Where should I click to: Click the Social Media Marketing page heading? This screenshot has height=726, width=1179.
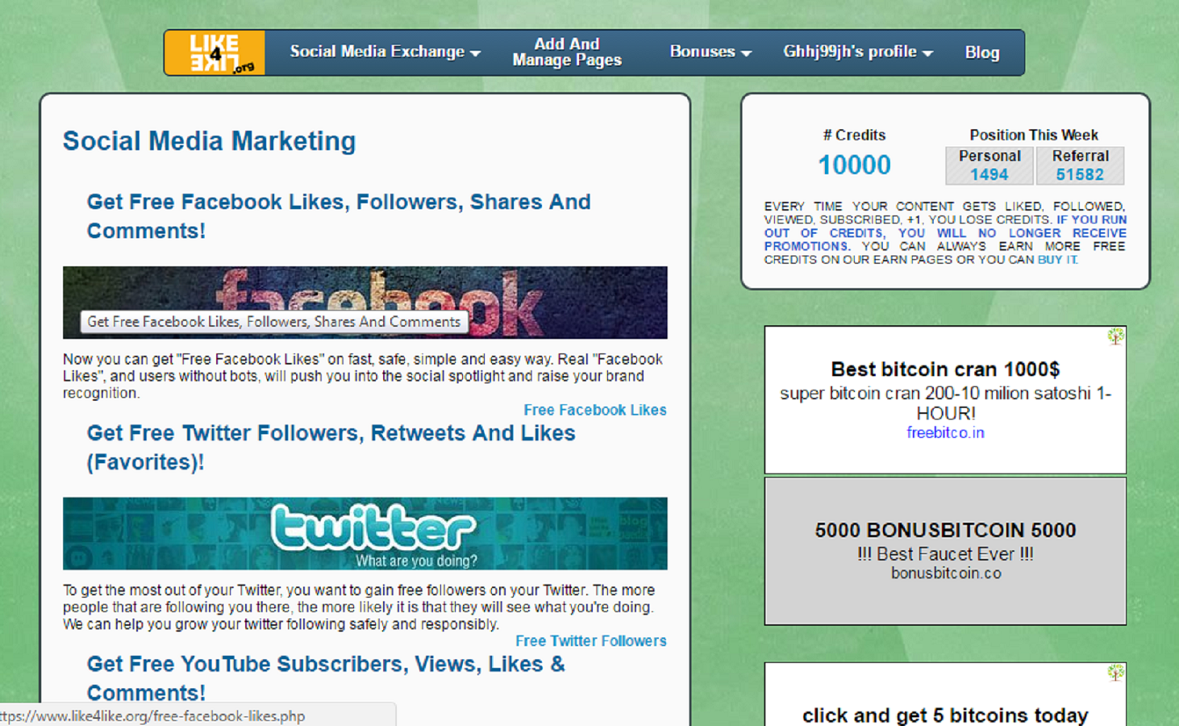[x=210, y=141]
